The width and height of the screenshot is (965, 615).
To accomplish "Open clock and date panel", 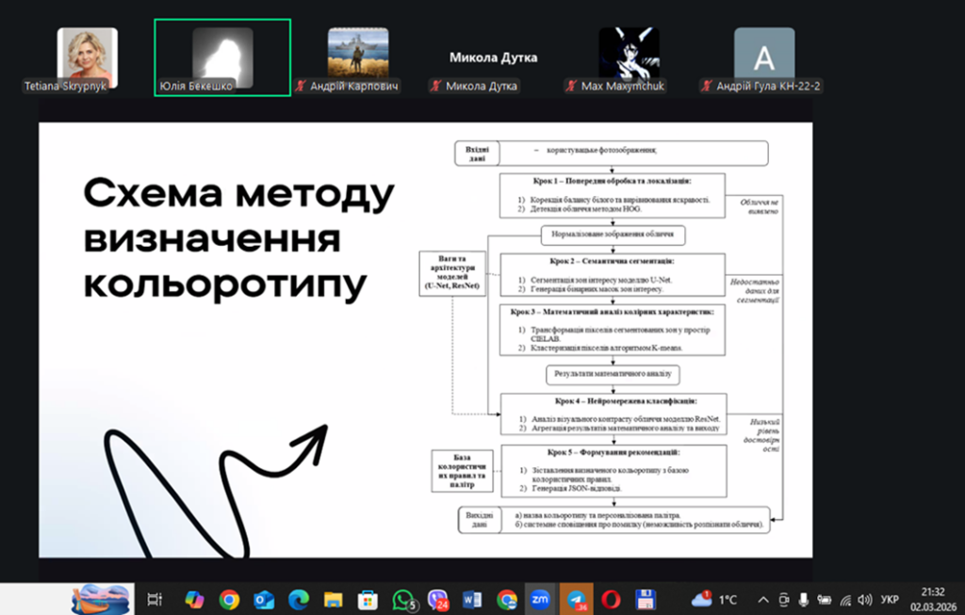I will pos(933,598).
